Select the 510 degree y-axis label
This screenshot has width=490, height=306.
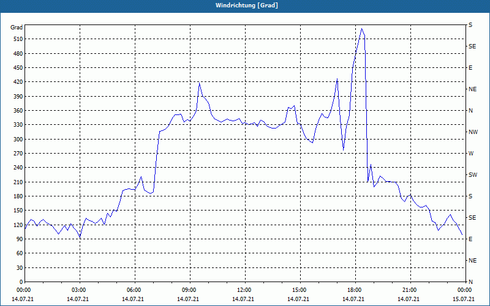pyautogui.click(x=17, y=39)
